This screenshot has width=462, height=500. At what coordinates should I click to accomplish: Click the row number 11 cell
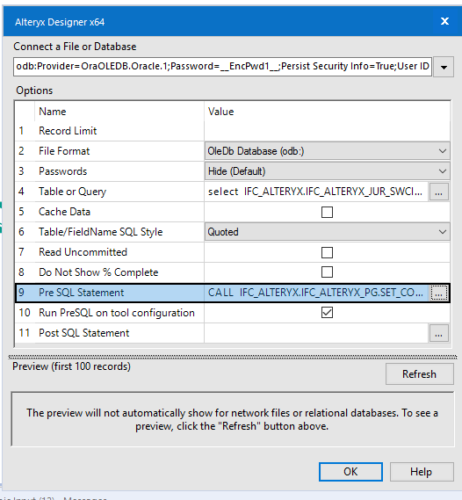(x=25, y=333)
